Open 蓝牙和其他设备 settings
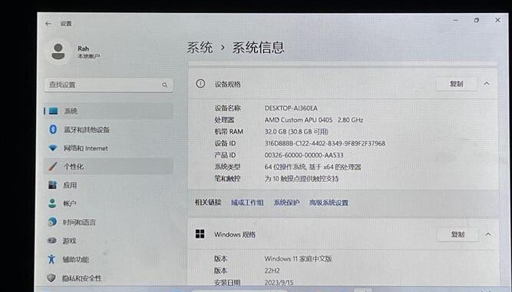Screen dimensions: 512x292 108,130
